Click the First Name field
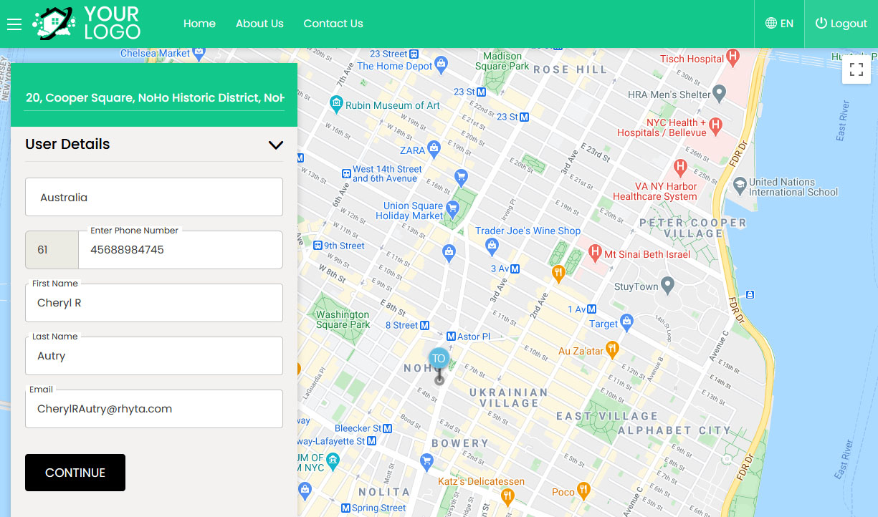This screenshot has width=878, height=517. (154, 303)
